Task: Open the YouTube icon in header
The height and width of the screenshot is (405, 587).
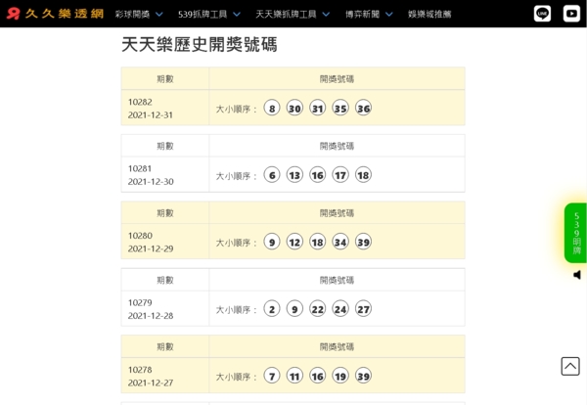Action: click(571, 14)
